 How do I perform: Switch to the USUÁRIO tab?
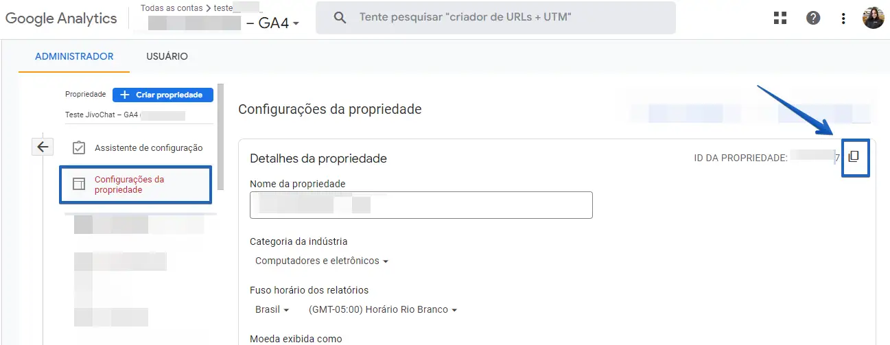[167, 56]
